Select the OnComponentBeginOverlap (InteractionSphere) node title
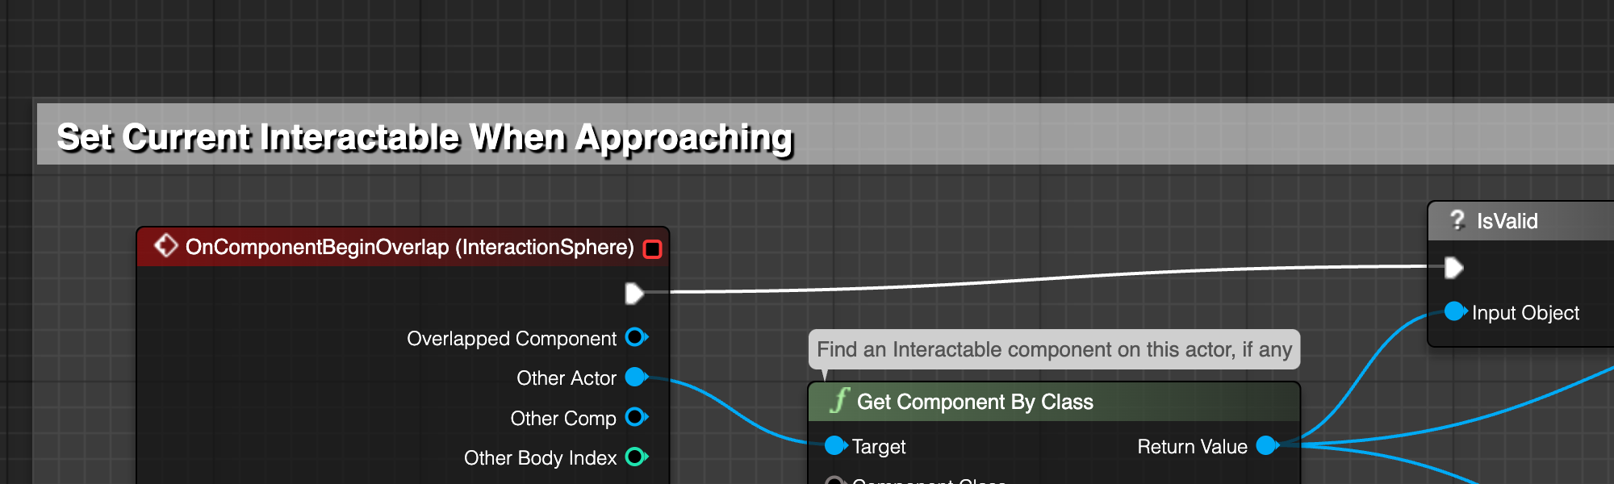 coord(410,247)
